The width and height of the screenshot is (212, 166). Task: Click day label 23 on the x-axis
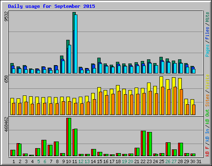(x=149, y=161)
